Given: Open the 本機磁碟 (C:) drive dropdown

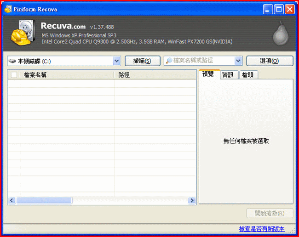Looking at the screenshot, I should point(116,61).
